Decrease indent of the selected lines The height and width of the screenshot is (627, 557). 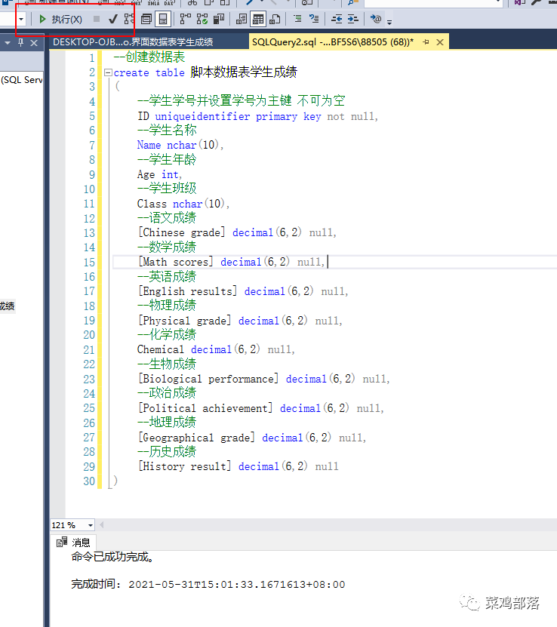337,19
